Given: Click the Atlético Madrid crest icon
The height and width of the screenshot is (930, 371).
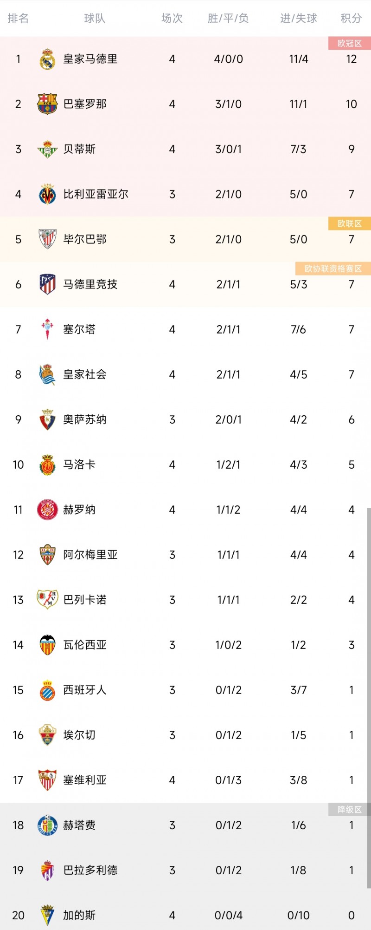Looking at the screenshot, I should coord(47,284).
